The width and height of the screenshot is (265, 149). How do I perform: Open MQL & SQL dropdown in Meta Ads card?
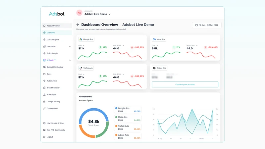click(192, 45)
